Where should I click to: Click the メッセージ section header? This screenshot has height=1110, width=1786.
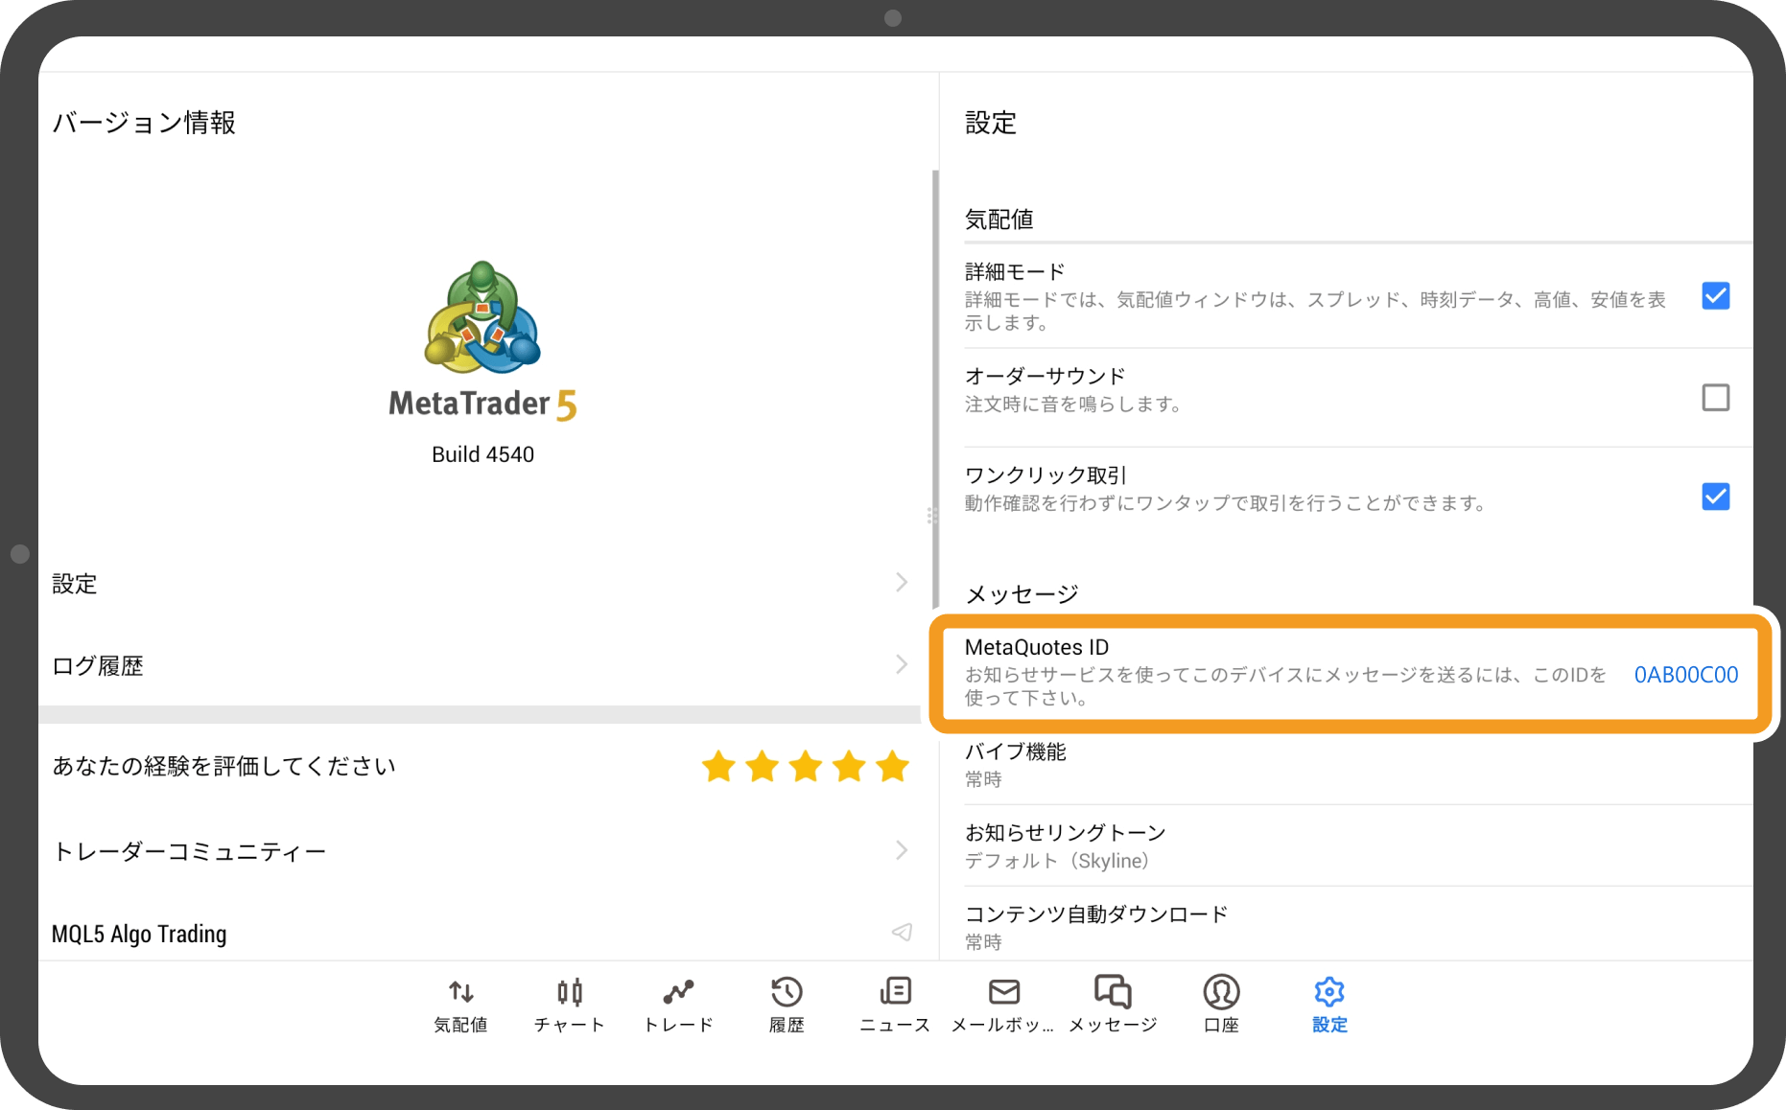(x=1022, y=594)
